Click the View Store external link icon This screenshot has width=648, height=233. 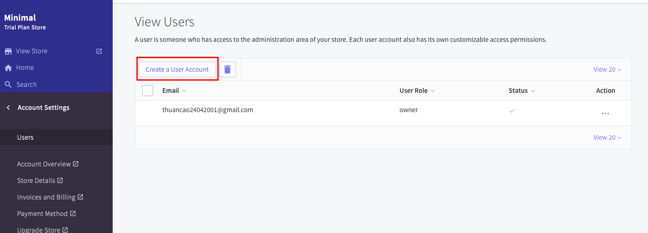click(99, 51)
